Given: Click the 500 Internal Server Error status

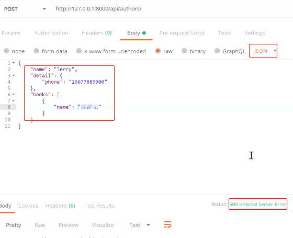Looking at the screenshot, I should pos(258,204).
